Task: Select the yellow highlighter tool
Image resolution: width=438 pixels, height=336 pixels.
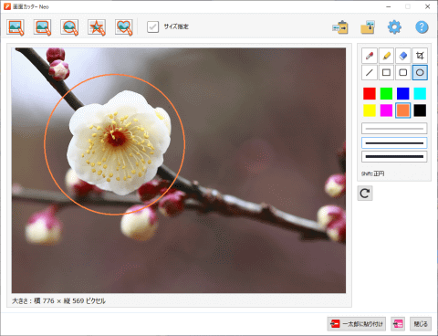Action: [386, 56]
